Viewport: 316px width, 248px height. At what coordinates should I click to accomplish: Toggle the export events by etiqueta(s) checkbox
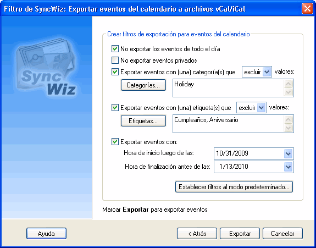click(115, 107)
